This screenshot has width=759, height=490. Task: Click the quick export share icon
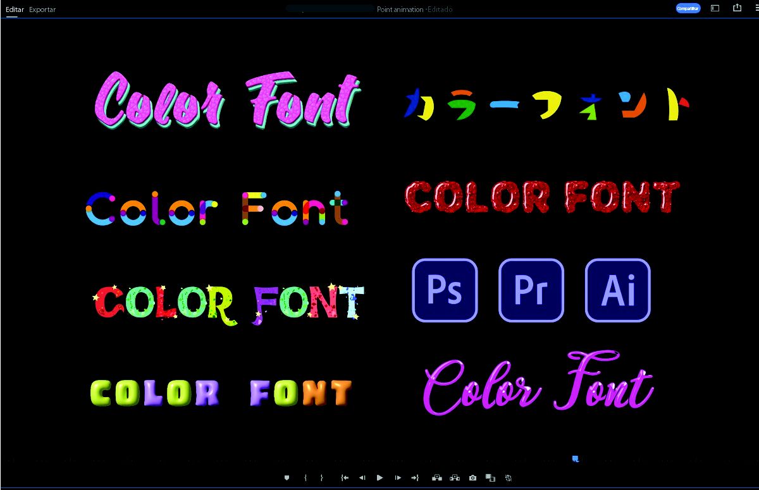[x=737, y=8]
